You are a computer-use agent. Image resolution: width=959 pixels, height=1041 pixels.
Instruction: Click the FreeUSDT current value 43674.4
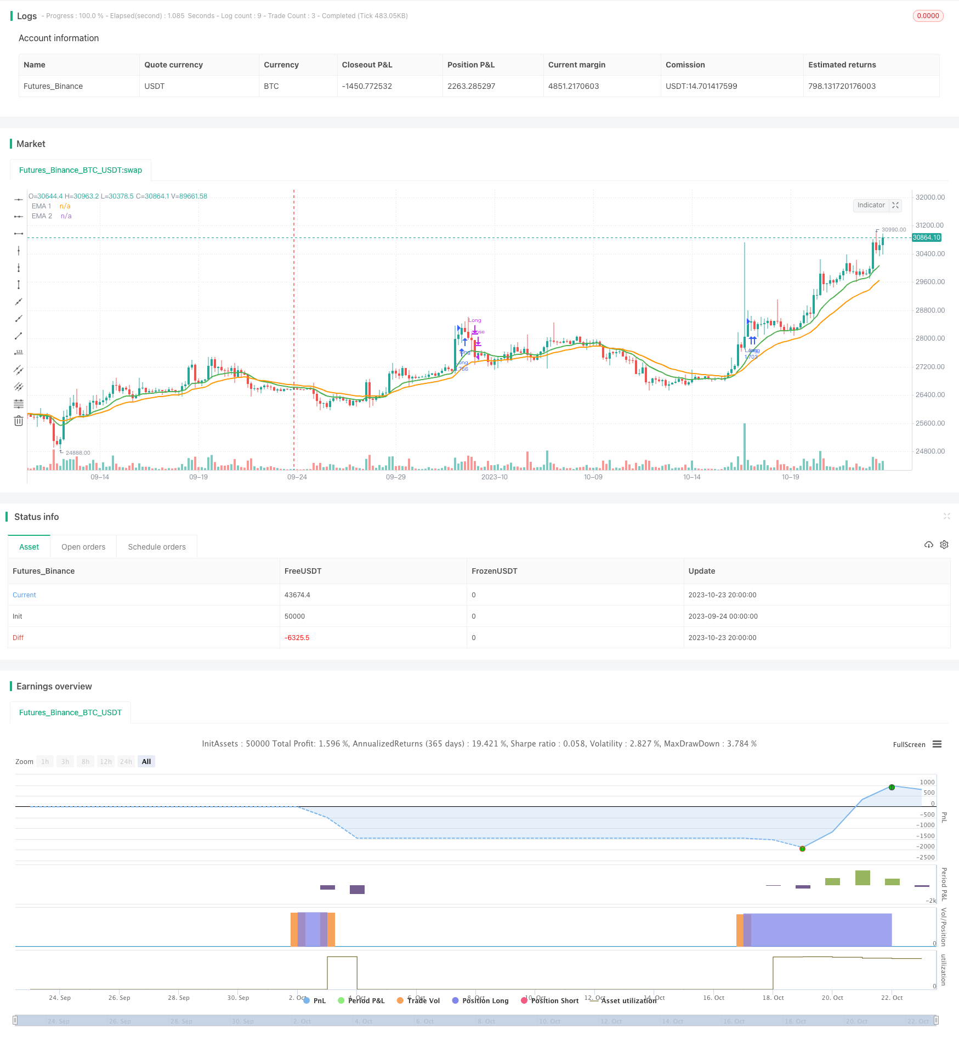[x=297, y=595]
